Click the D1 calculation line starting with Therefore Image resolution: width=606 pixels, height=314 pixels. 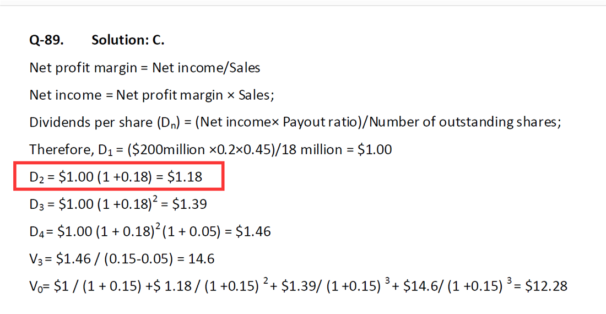point(210,149)
